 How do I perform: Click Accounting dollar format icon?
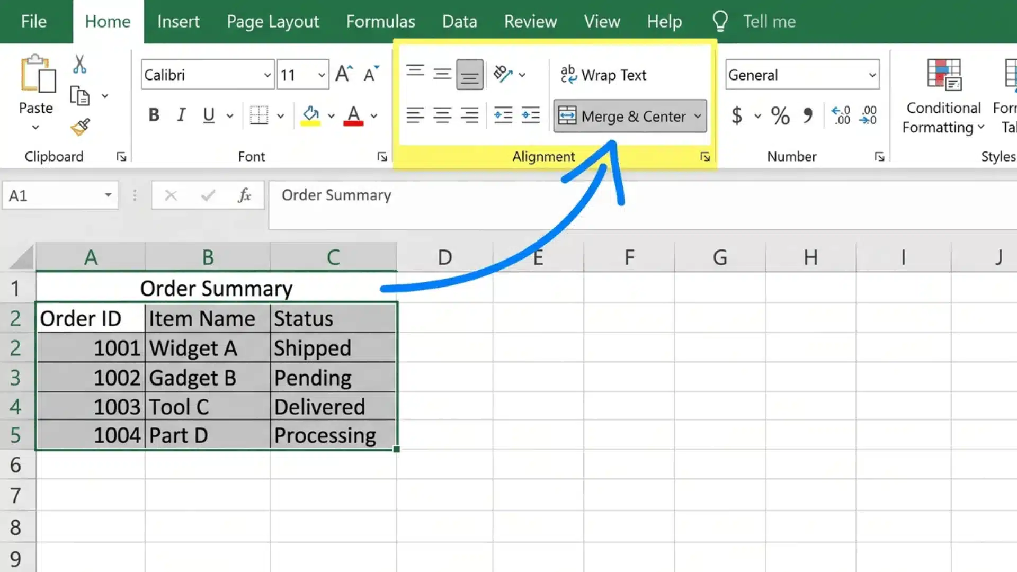(x=736, y=115)
